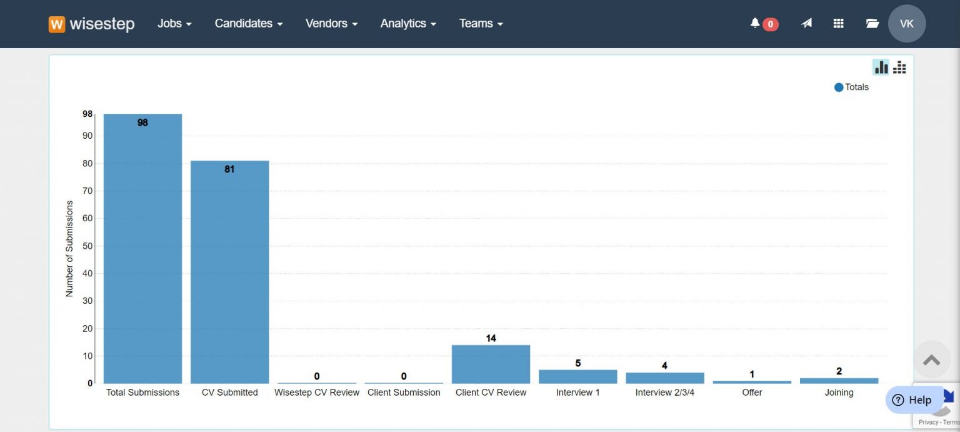This screenshot has height=432, width=960.
Task: Open the folder icon in the navbar
Action: coord(872,23)
